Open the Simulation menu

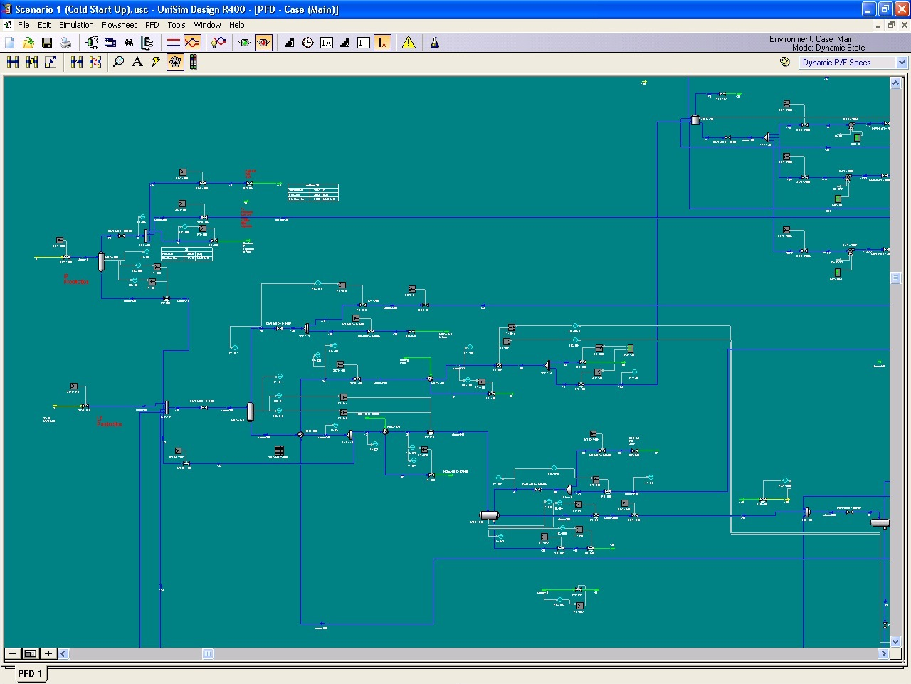coord(76,25)
